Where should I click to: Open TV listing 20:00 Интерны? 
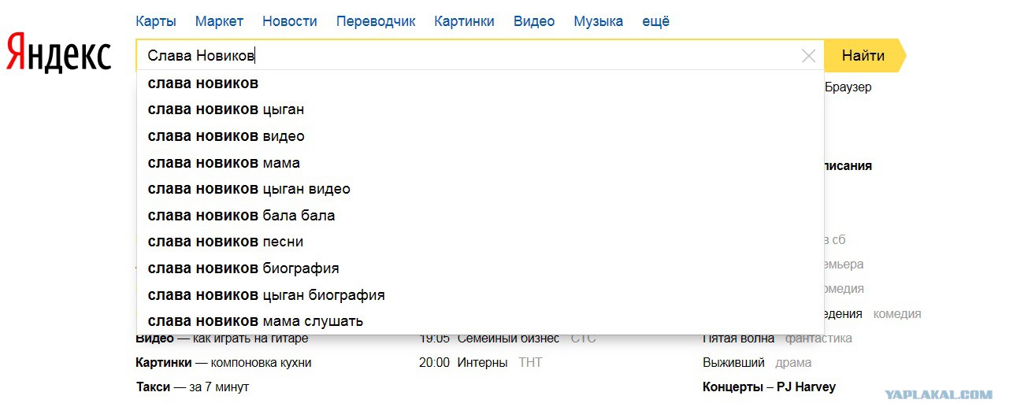point(481,363)
